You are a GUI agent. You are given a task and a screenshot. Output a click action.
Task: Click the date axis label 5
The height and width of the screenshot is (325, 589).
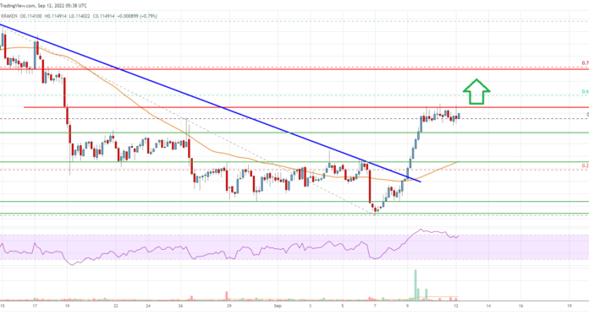point(343,306)
